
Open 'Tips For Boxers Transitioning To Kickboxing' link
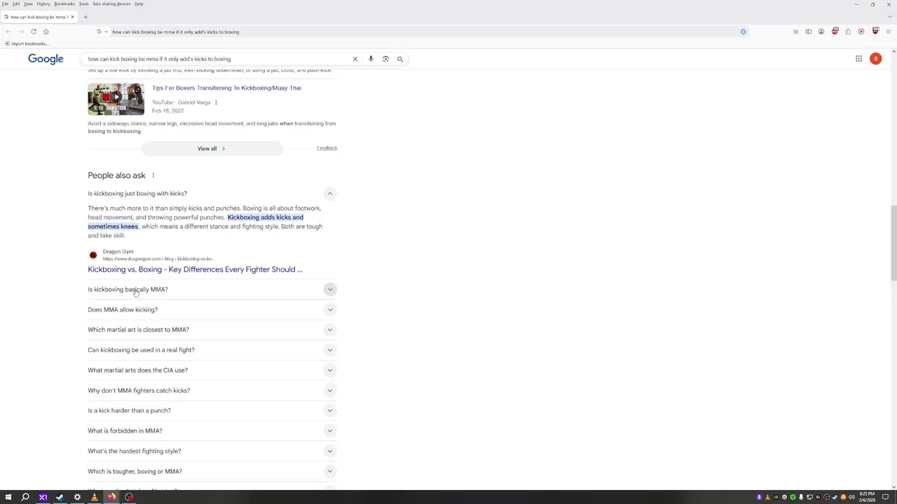pyautogui.click(x=226, y=88)
